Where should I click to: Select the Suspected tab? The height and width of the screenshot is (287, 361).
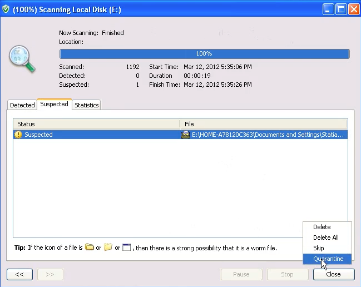54,104
